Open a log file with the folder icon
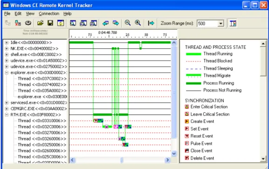This screenshot has width=269, height=169. click(40, 23)
